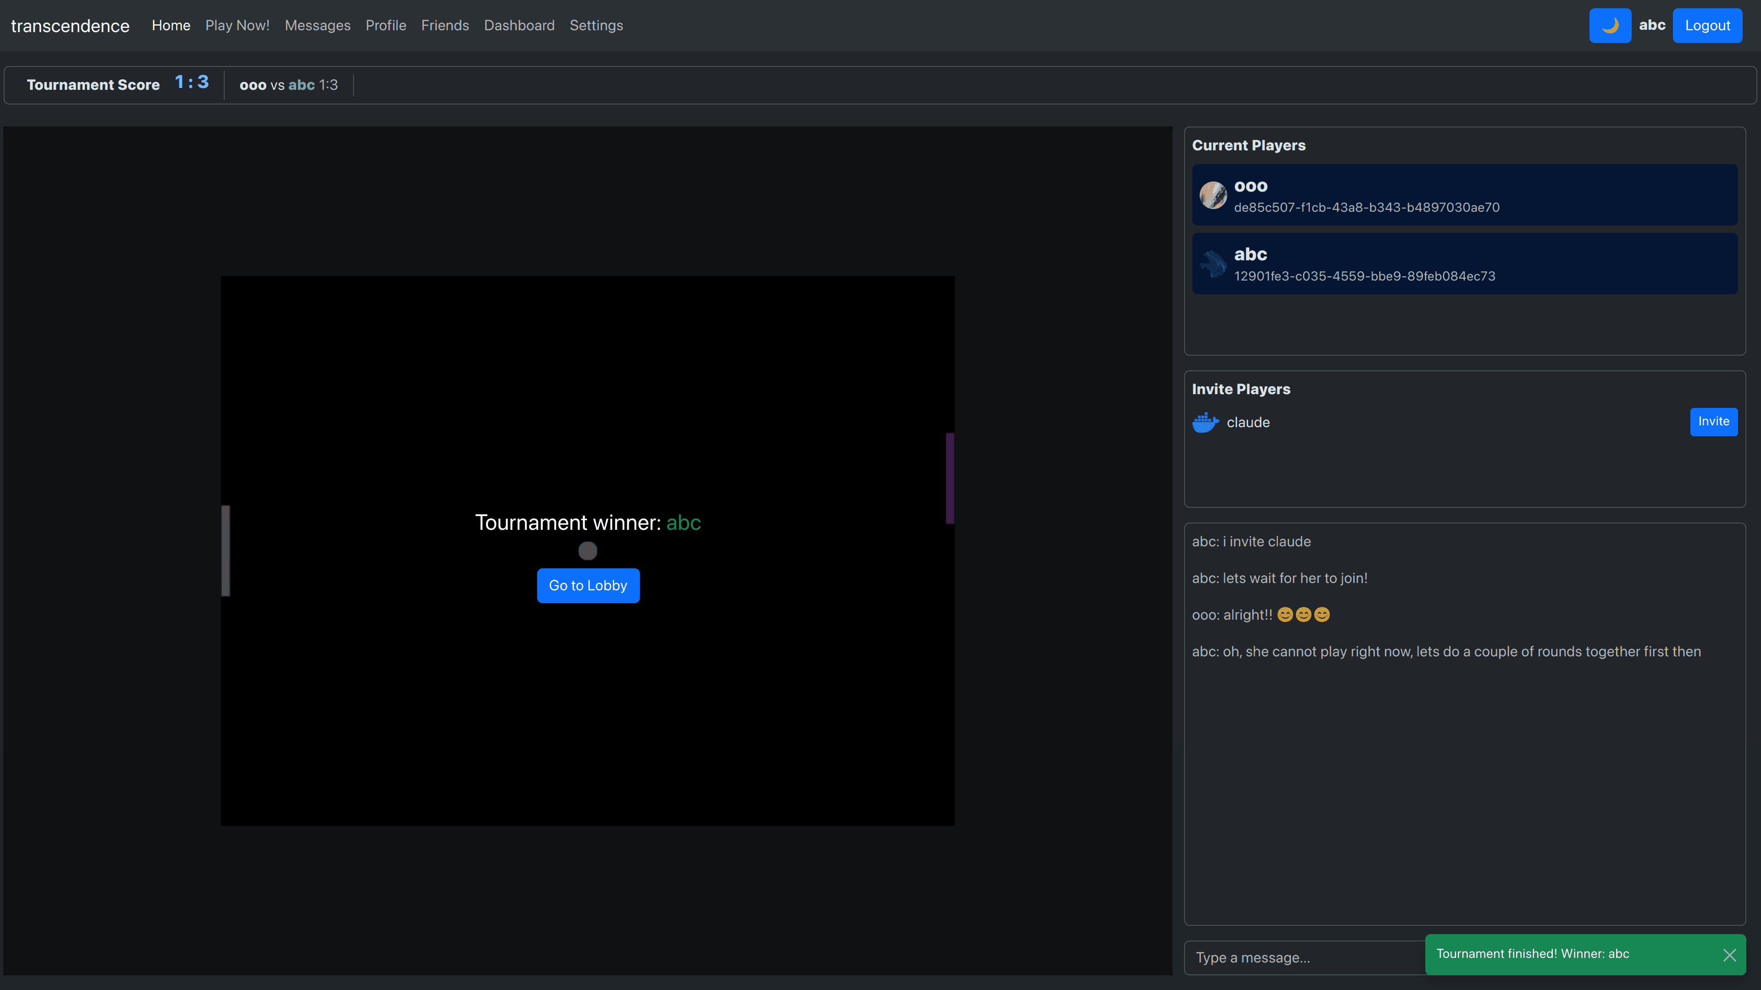
Task: Dismiss the tournament finished notification
Action: pyautogui.click(x=1729, y=954)
